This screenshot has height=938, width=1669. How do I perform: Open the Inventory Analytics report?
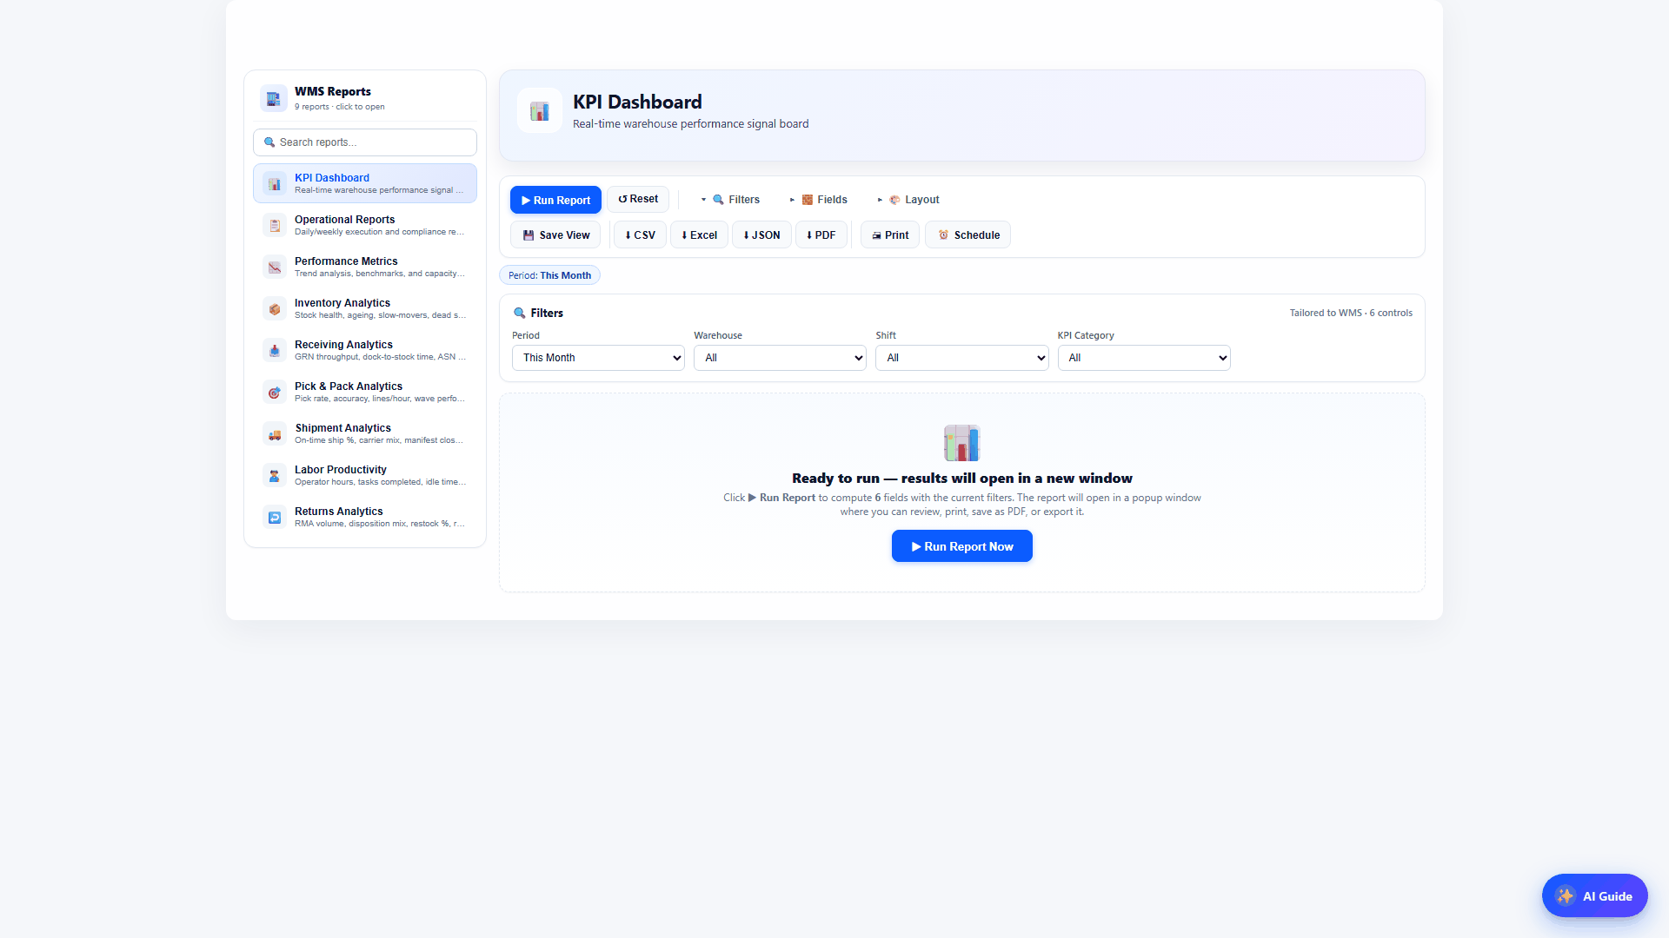coord(365,308)
